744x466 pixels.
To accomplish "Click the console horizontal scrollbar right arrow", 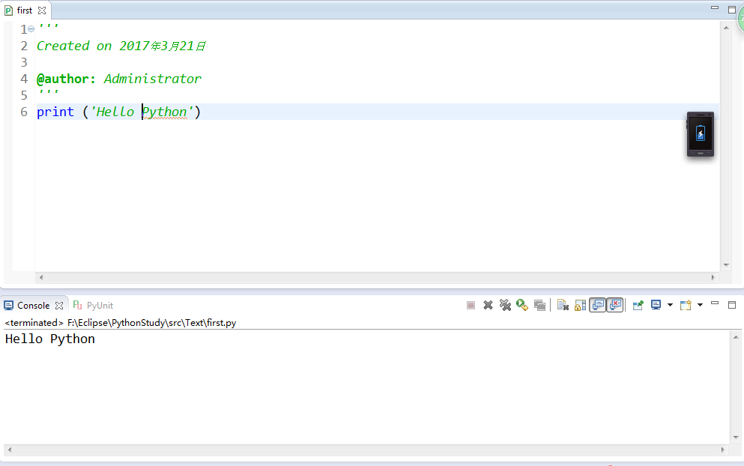I will [x=723, y=450].
